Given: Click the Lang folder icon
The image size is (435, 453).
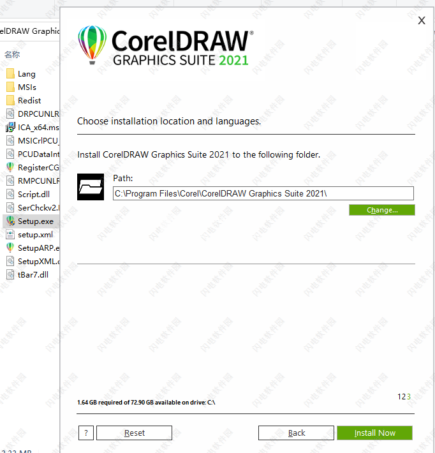Looking at the screenshot, I should 10,73.
